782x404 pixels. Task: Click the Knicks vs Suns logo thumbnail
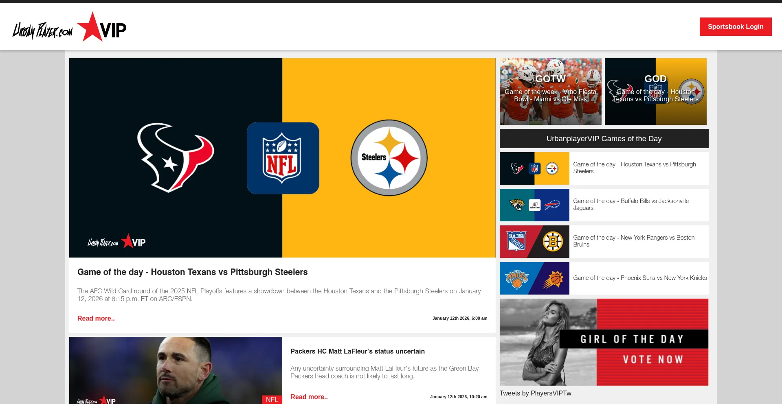pyautogui.click(x=534, y=278)
